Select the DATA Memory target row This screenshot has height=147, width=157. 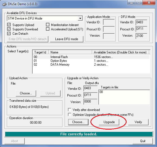(x=91, y=65)
